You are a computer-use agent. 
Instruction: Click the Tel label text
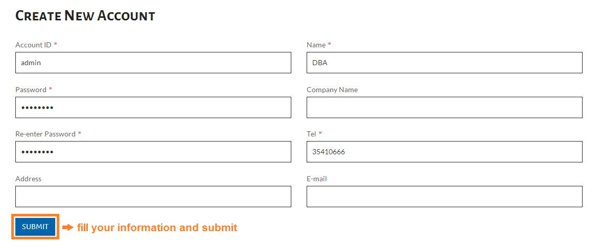[311, 134]
